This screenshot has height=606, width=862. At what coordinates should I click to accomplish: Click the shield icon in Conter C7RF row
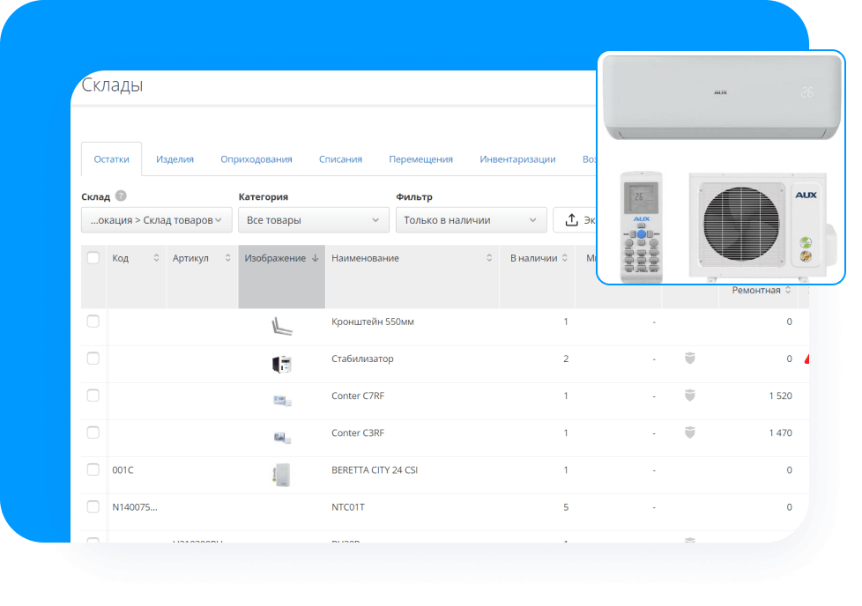click(x=689, y=395)
